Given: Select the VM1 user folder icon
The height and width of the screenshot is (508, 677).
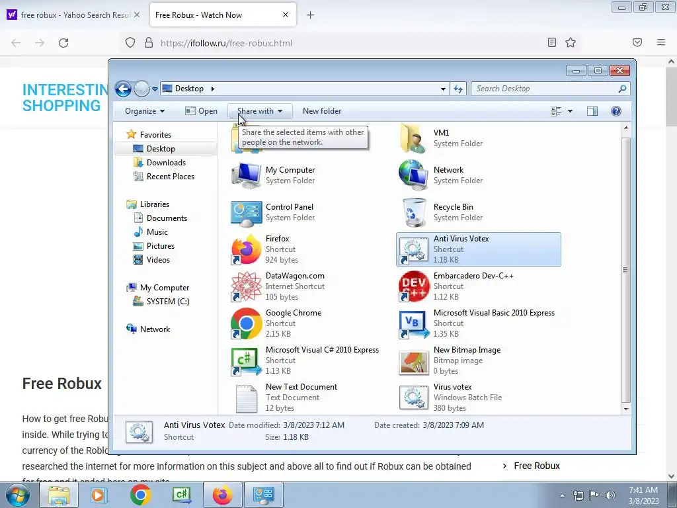Looking at the screenshot, I should click(x=413, y=138).
